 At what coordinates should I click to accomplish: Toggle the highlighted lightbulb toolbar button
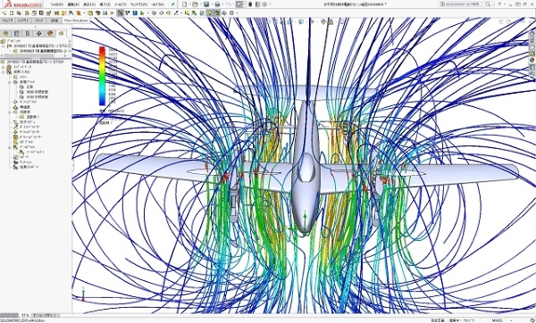pos(210,13)
